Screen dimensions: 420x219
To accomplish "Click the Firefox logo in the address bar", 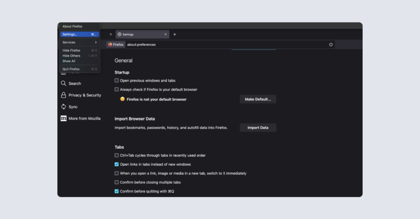I will (110, 45).
